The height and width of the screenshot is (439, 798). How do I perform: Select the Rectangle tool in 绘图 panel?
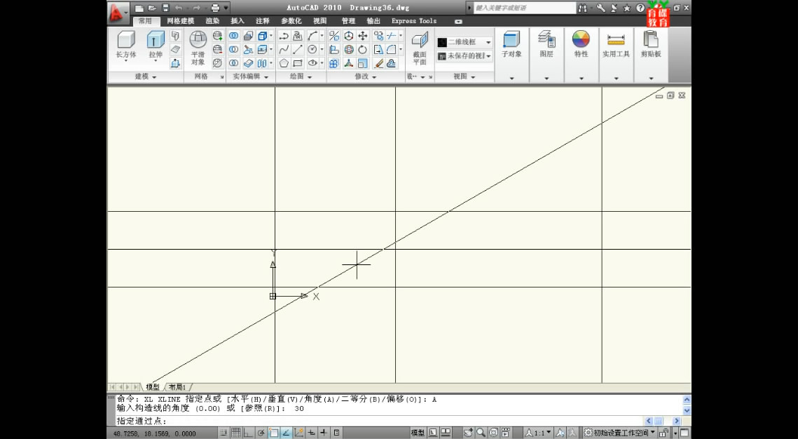pyautogui.click(x=298, y=63)
